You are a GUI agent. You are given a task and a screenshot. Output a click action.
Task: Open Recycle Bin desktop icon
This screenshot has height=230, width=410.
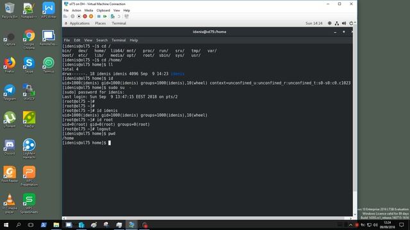(10, 10)
